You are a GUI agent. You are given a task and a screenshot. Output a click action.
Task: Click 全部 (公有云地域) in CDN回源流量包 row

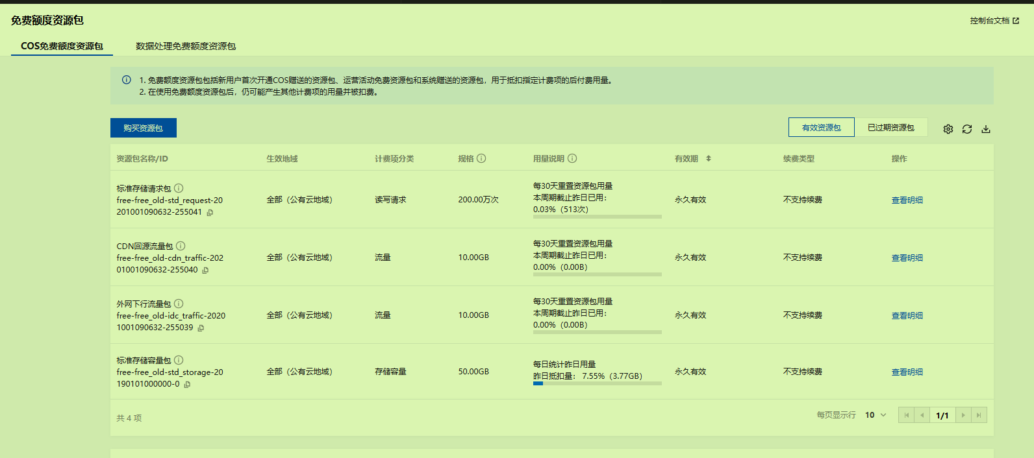click(299, 258)
